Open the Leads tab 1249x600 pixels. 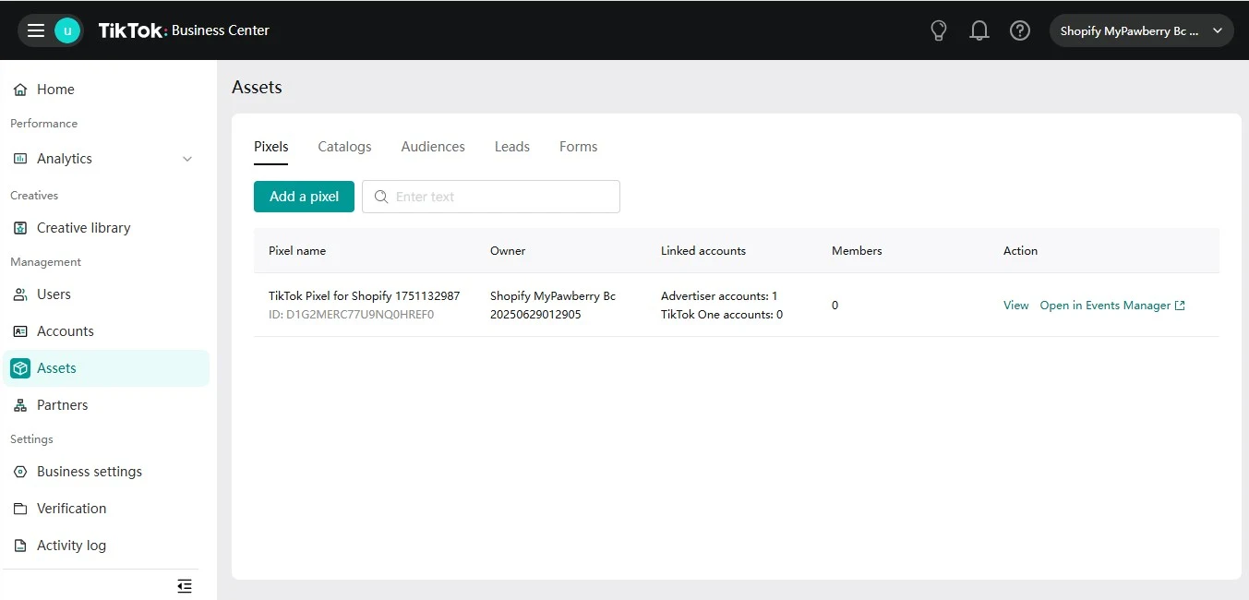(511, 147)
